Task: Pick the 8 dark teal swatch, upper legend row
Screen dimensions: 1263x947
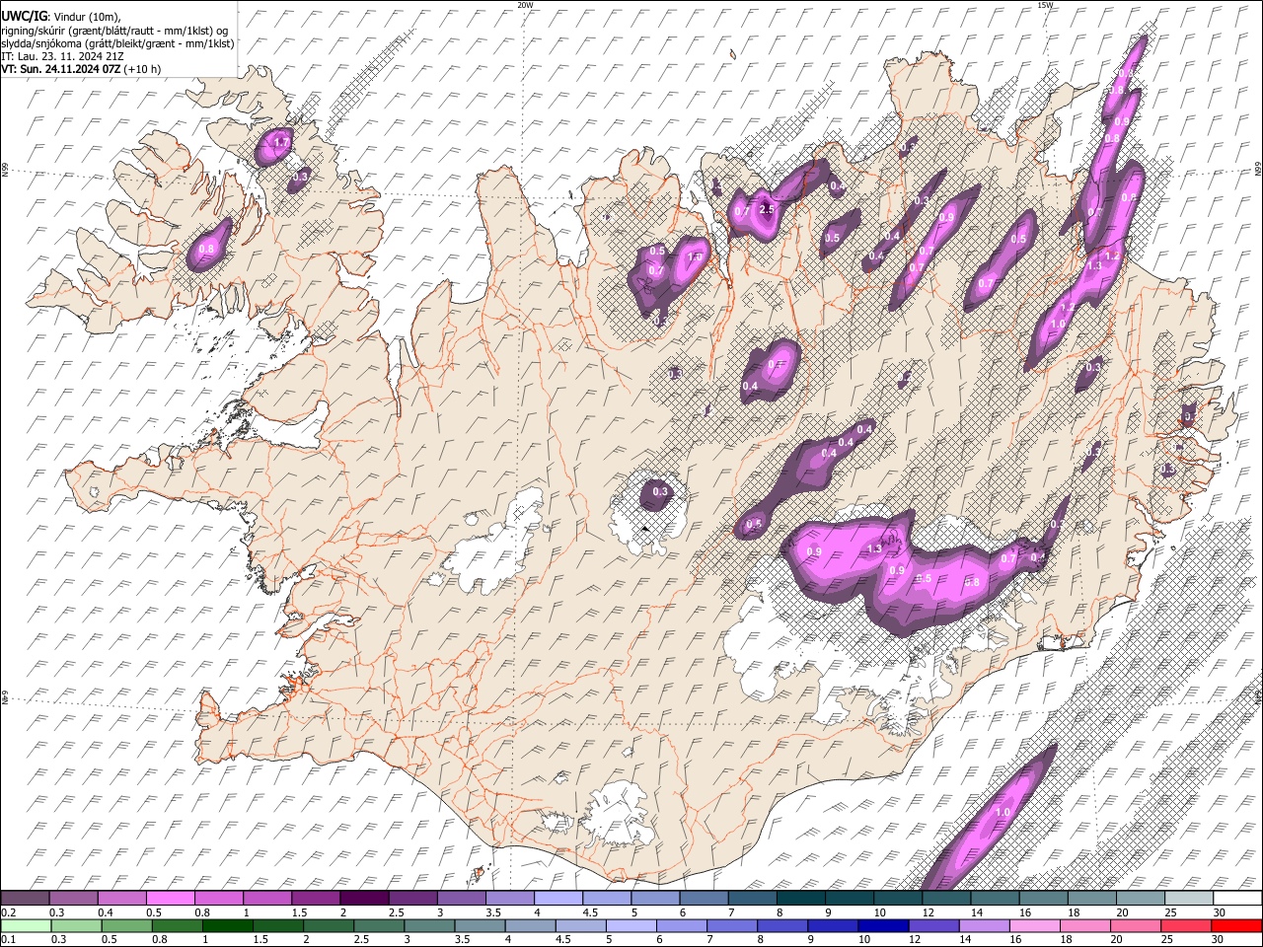Action: 799,898
